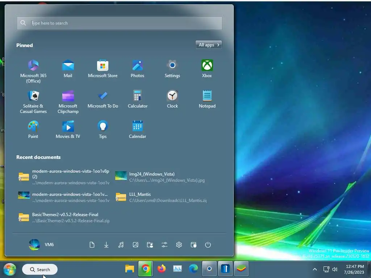Switch to the Settings taskbar window

[x=209, y=269]
